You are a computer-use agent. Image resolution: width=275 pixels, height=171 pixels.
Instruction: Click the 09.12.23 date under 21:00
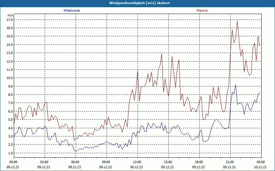click(x=229, y=167)
